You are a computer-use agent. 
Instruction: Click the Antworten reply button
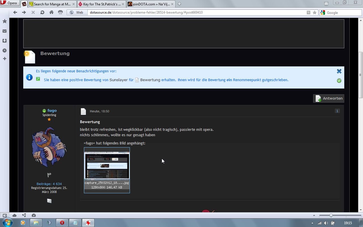(329, 98)
